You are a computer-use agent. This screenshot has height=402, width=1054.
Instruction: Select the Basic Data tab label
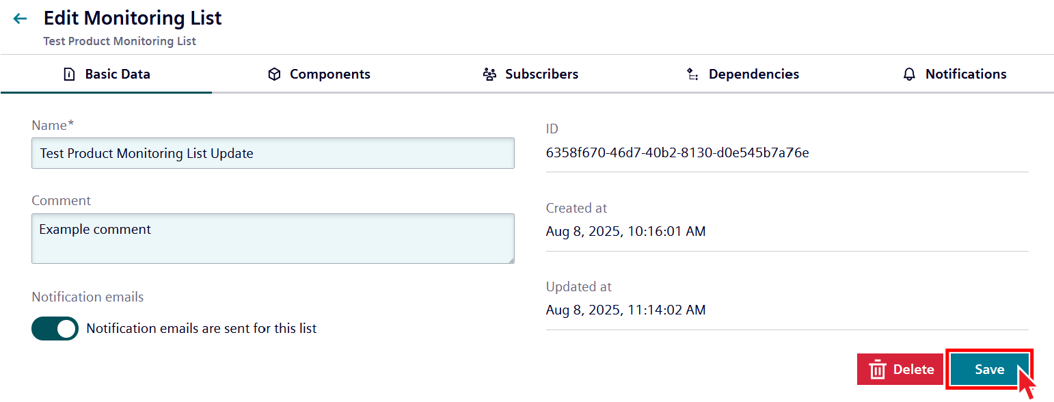118,75
